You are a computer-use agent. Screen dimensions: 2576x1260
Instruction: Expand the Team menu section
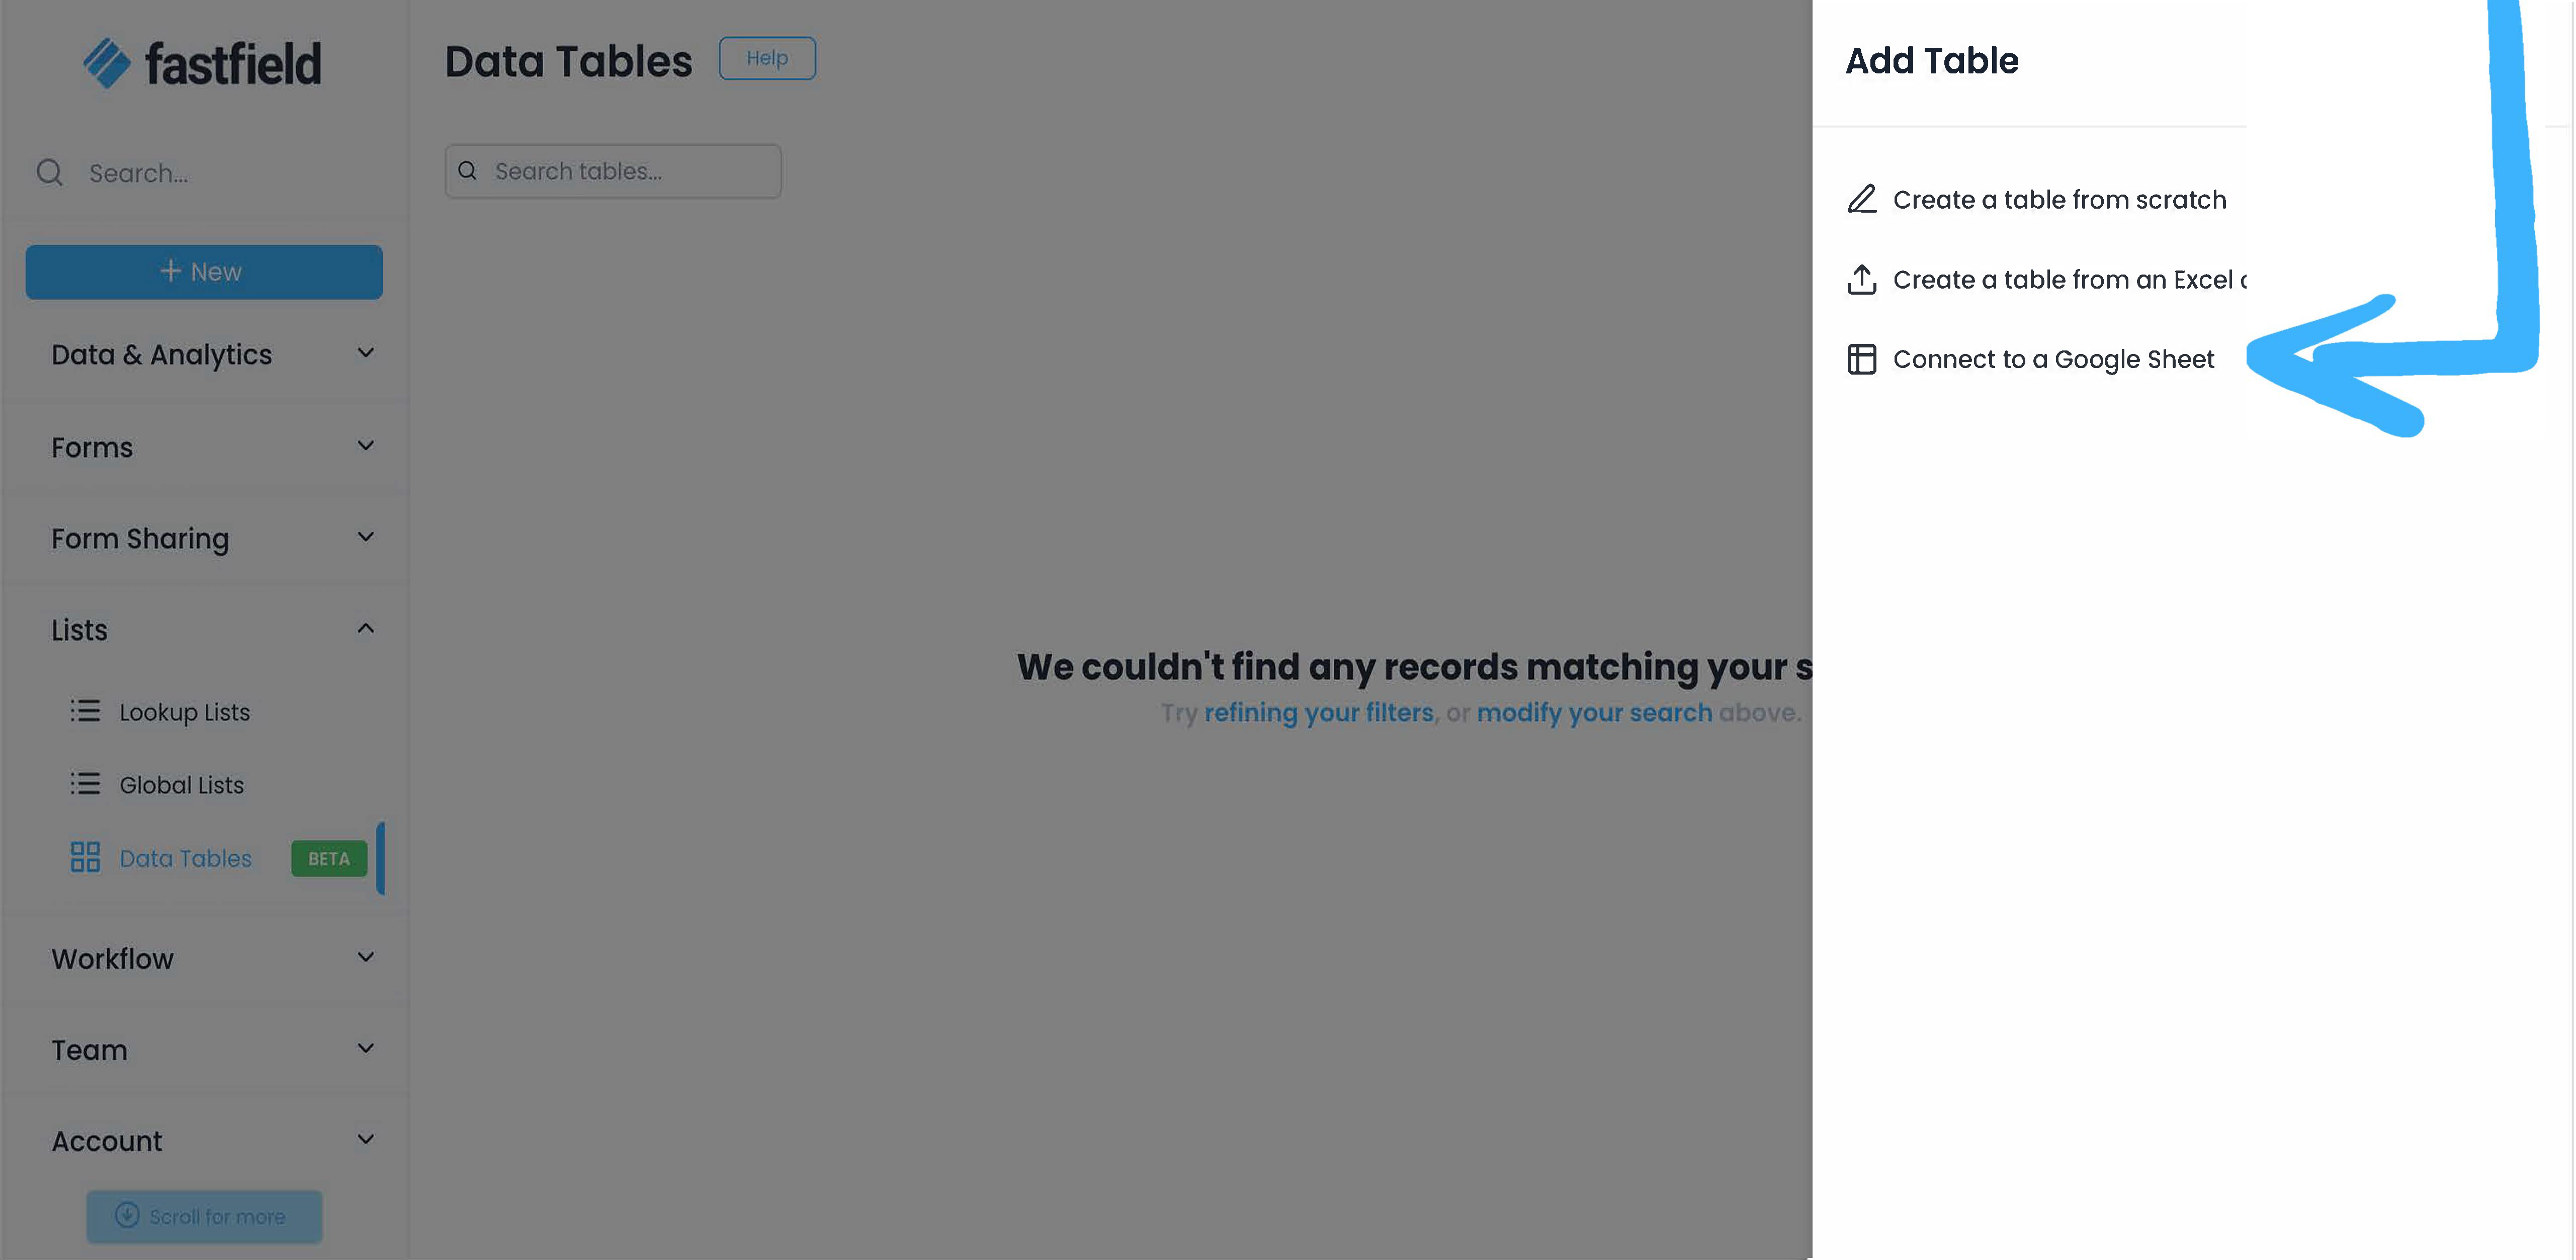click(x=366, y=1049)
